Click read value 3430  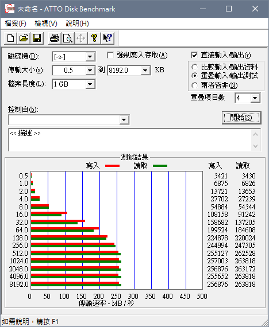pos(248,176)
